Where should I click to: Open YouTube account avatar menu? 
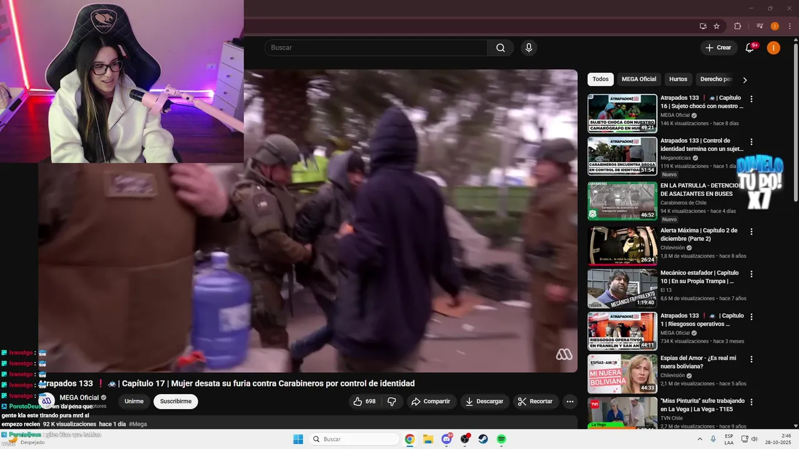coord(773,48)
